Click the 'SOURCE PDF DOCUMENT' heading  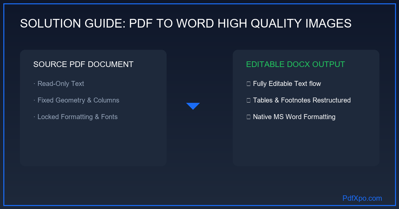83,64
